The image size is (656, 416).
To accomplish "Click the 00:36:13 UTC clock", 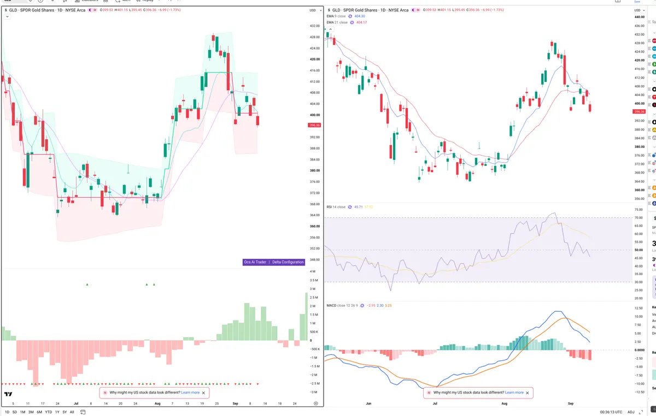I will pyautogui.click(x=610, y=412).
